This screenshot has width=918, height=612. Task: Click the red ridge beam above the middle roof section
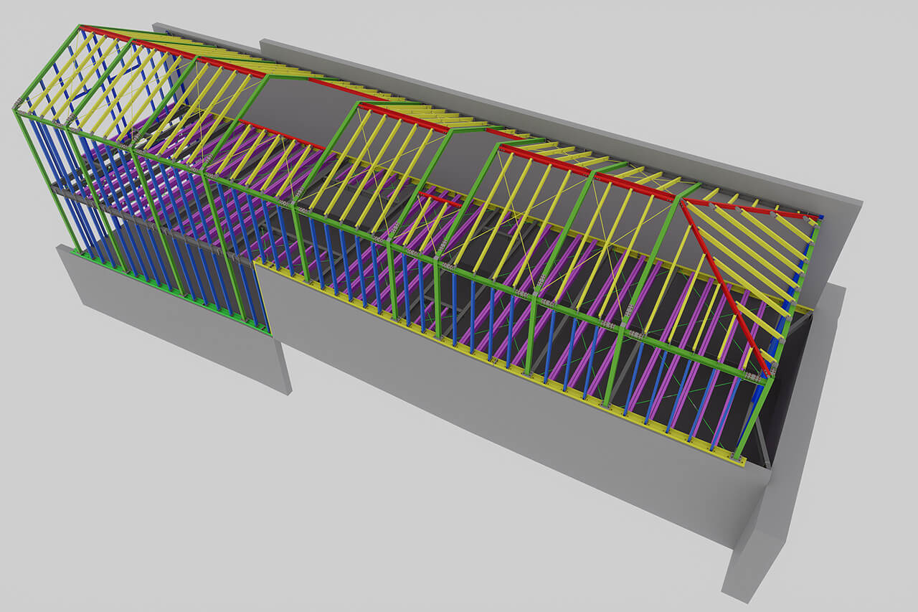coord(402,118)
